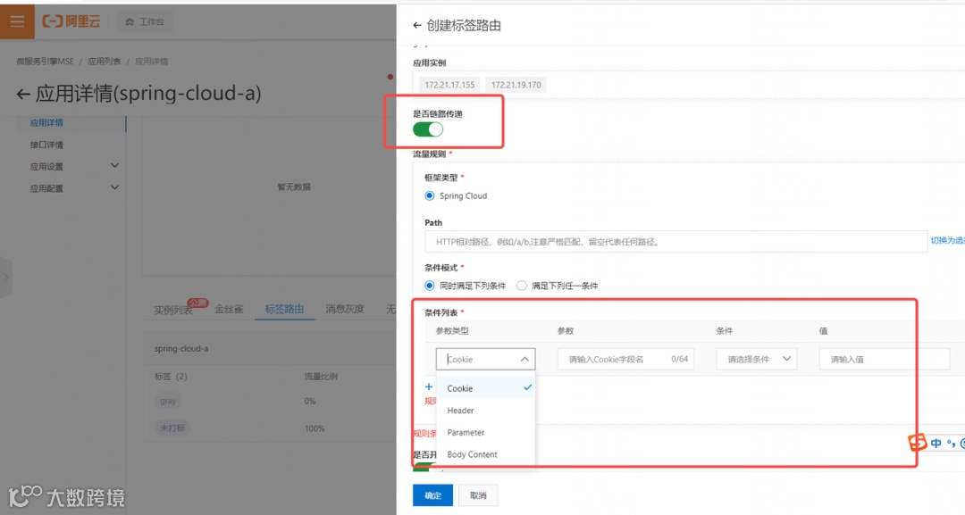Click the gray tag row
This screenshot has width=965, height=515.
click(x=168, y=401)
